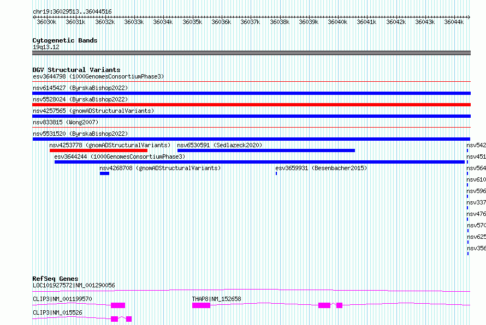
Task: Click the gray 19q13.12 cytogenetic band bar
Action: (251, 53)
